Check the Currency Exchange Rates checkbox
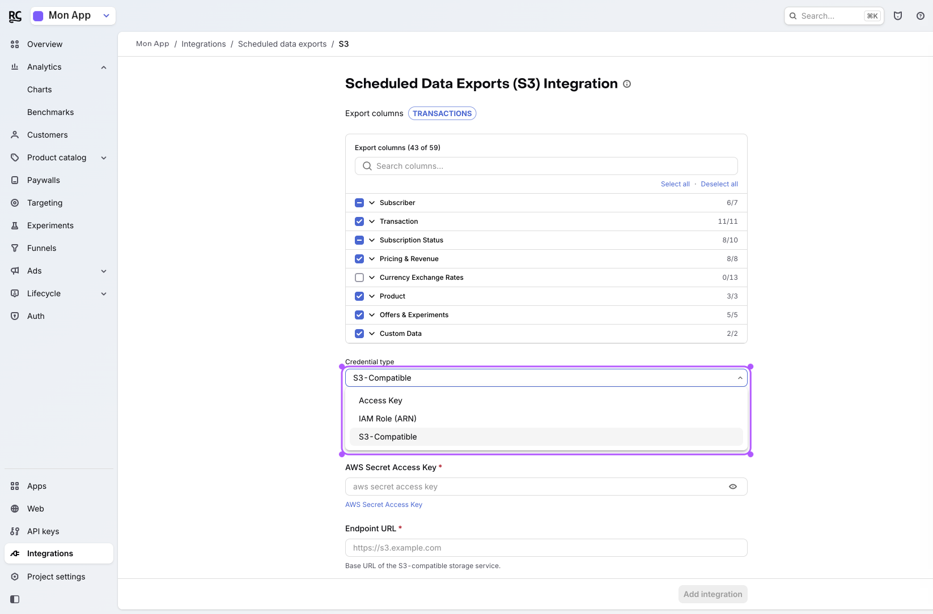The image size is (933, 614). pyautogui.click(x=359, y=278)
